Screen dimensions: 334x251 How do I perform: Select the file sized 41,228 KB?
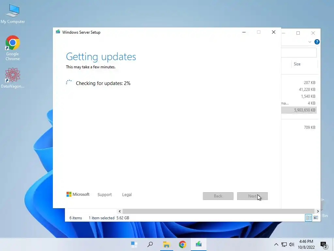(x=299, y=90)
